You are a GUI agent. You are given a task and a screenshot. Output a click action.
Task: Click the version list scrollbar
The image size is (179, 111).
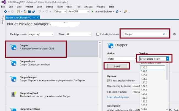tap(167, 72)
